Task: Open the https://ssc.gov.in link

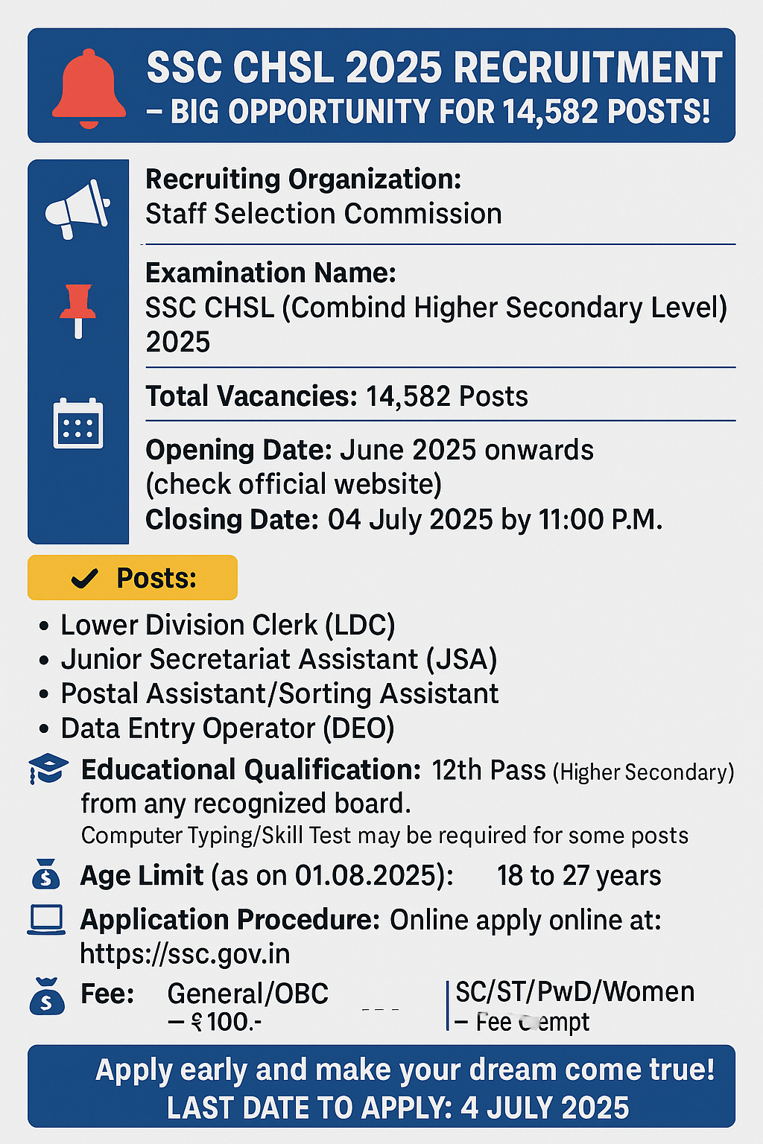Action: [x=185, y=954]
